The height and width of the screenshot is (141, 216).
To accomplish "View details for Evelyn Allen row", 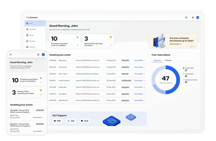I will (139, 87).
